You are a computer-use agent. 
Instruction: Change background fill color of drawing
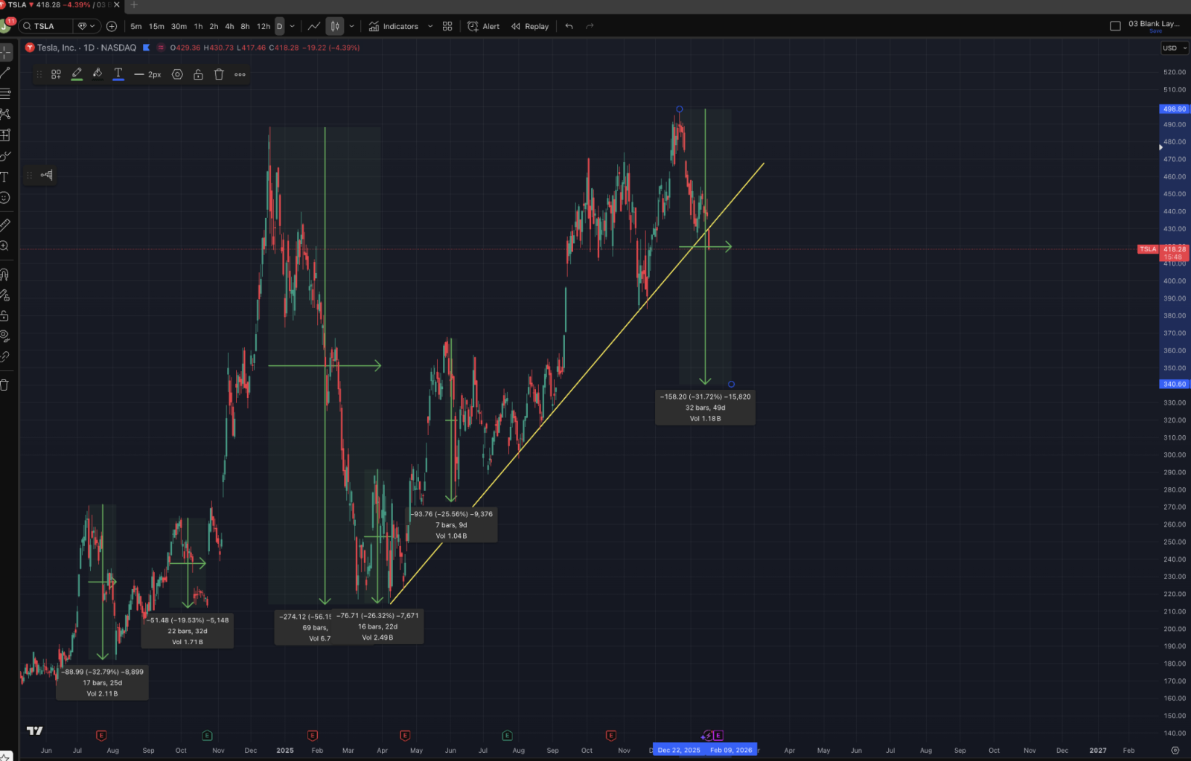pyautogui.click(x=98, y=74)
